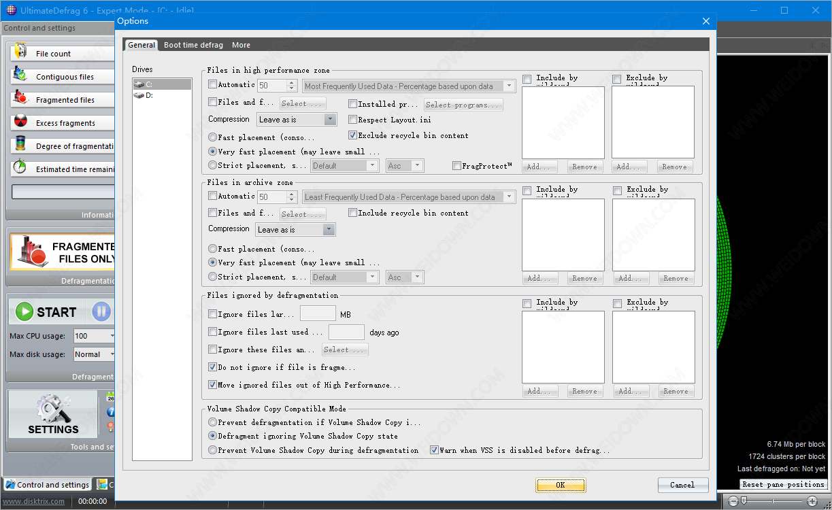The height and width of the screenshot is (510, 832).
Task: Click Select button in ignored files section
Action: click(x=346, y=350)
